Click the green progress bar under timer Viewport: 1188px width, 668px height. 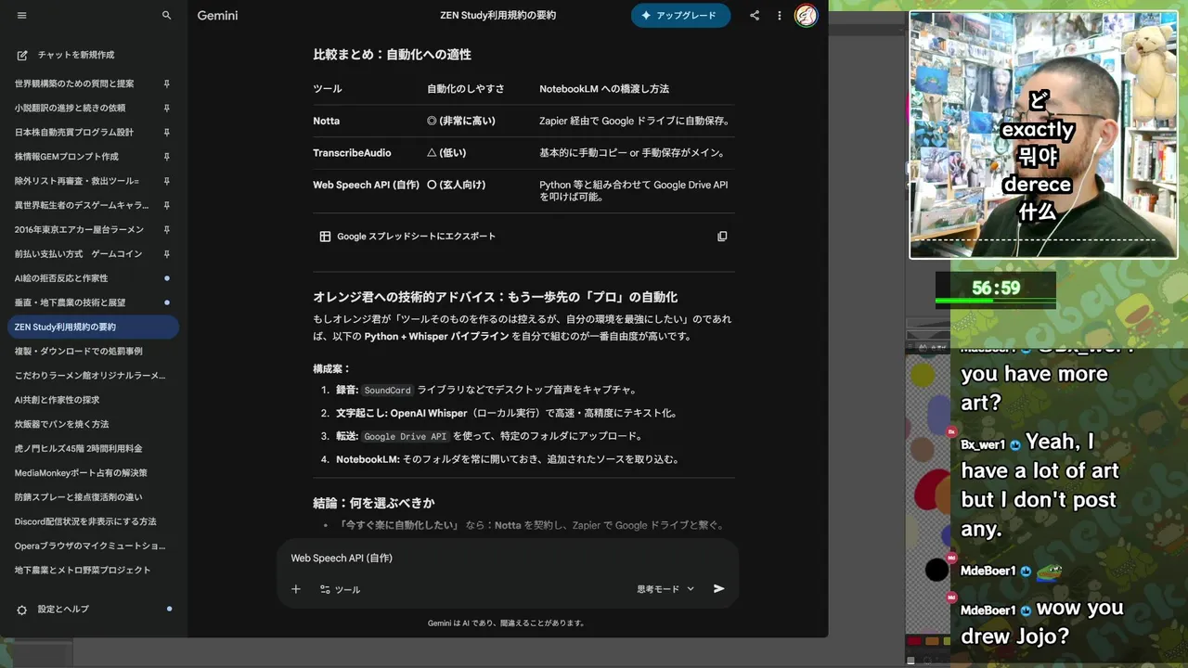point(995,301)
